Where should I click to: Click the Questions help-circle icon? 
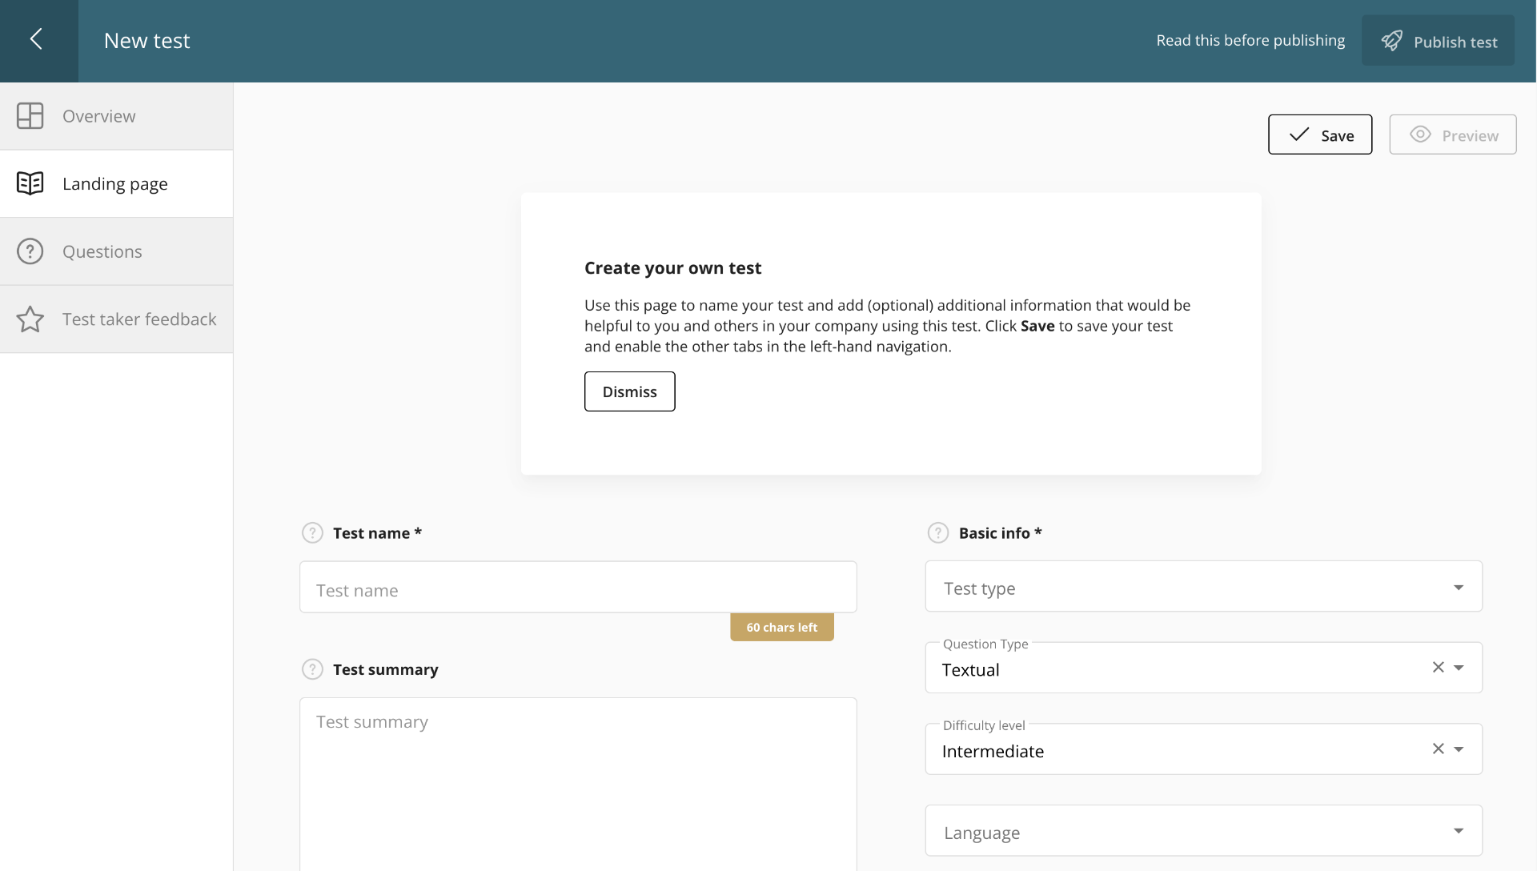click(x=30, y=251)
